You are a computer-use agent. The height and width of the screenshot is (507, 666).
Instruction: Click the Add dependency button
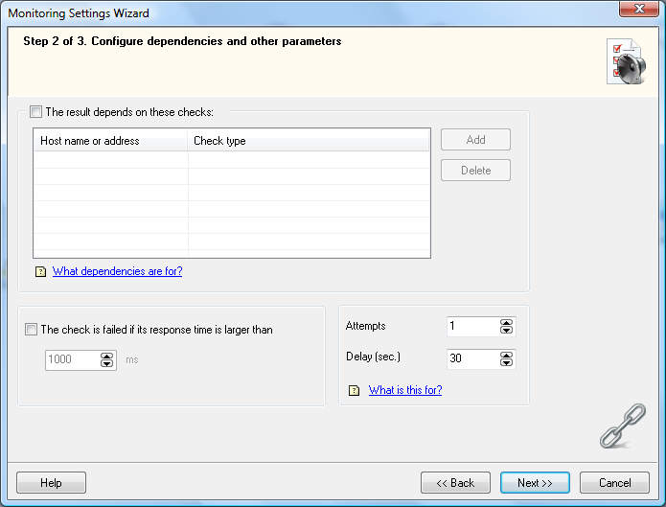pos(475,140)
